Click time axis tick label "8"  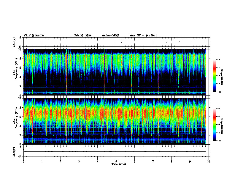(172, 161)
